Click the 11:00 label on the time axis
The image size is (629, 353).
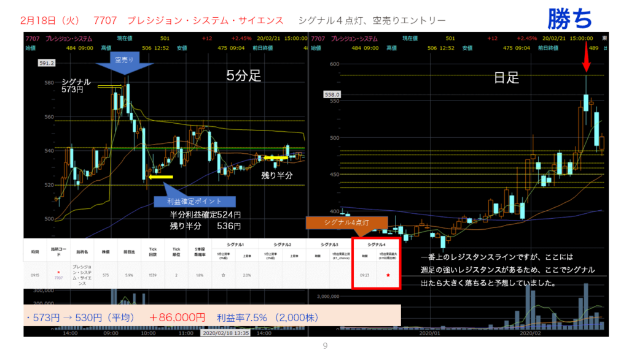(186, 333)
